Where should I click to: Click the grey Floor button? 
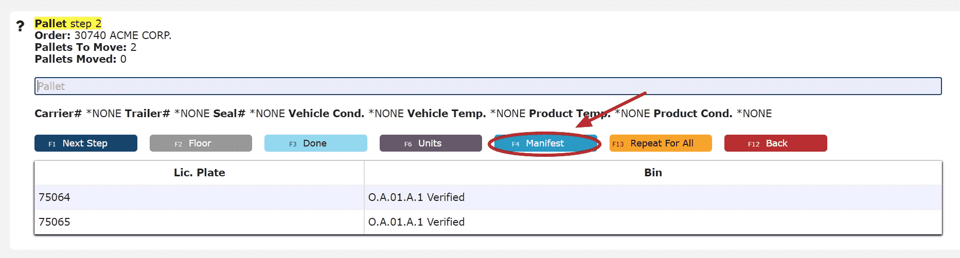(201, 143)
